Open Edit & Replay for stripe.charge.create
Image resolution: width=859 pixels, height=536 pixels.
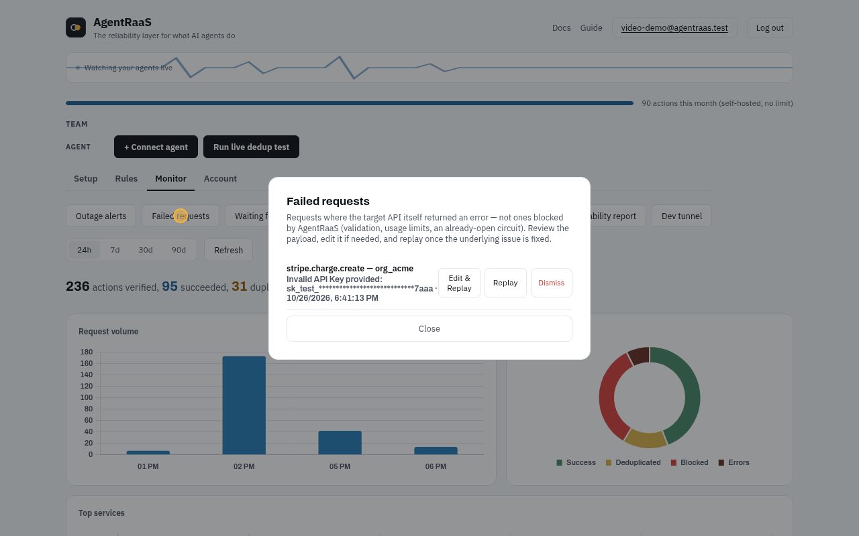459,283
